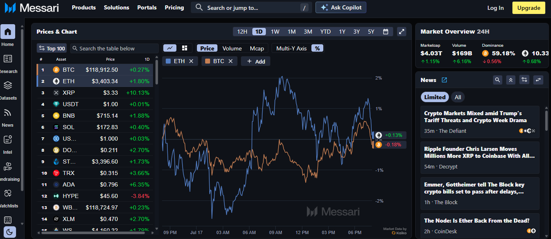The width and height of the screenshot is (551, 239).
Task: Open the Intel sidebar icon
Action: pos(8,139)
